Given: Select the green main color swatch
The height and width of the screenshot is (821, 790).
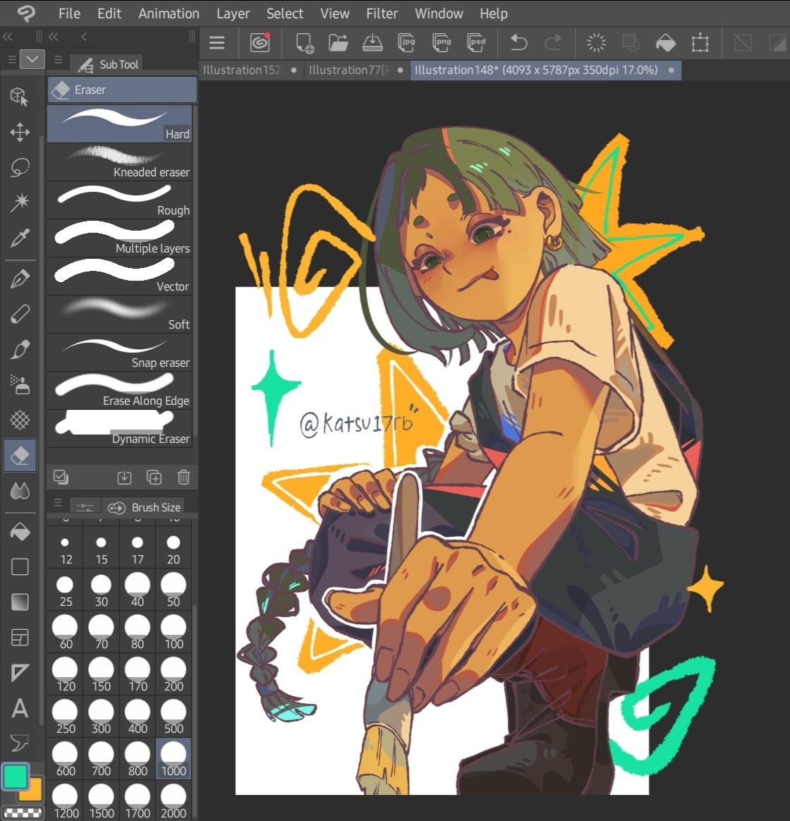Looking at the screenshot, I should (x=14, y=777).
